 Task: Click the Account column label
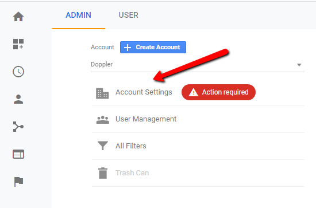[102, 47]
